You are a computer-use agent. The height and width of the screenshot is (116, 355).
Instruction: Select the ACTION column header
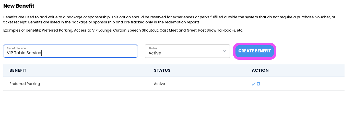[x=260, y=70]
